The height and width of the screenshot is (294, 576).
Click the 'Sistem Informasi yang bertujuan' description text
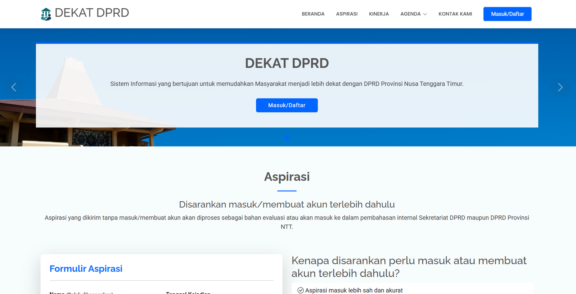click(x=287, y=84)
